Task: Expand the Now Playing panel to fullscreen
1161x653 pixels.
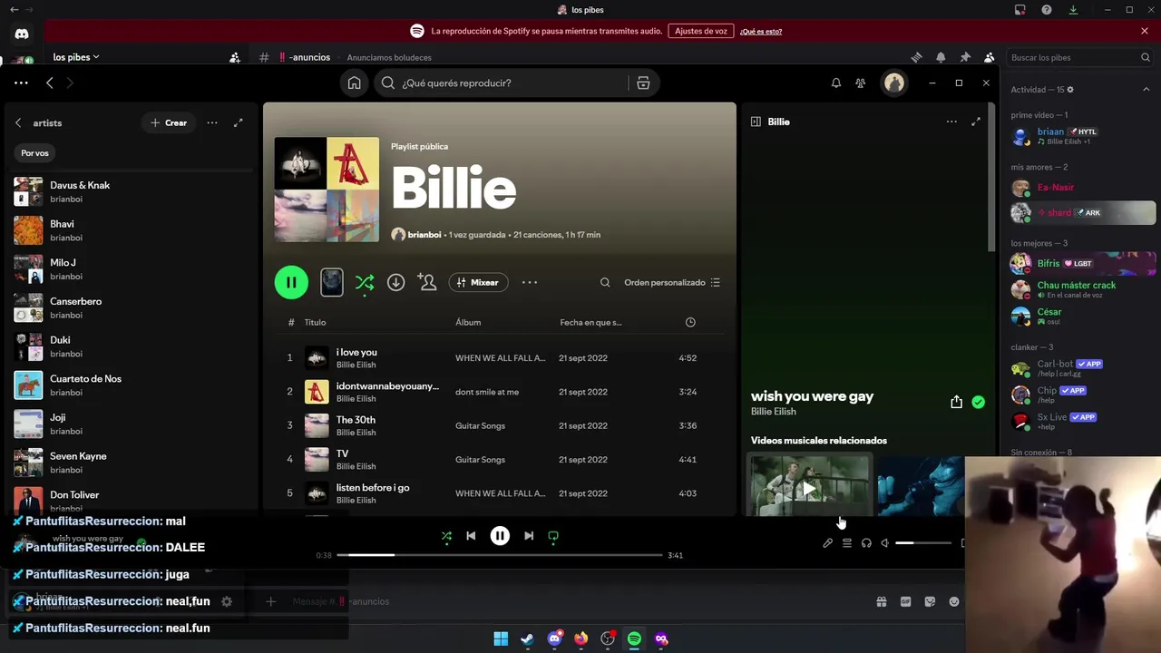Action: [x=976, y=122]
